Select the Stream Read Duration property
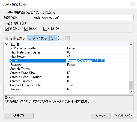The height and width of the screenshot is (122, 137). click(x=38, y=77)
